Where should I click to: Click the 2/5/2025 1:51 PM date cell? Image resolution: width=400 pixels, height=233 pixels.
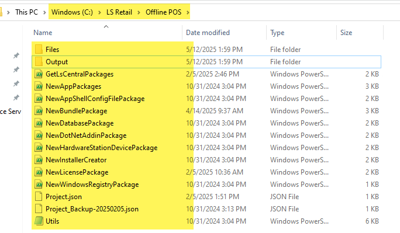[x=212, y=197]
